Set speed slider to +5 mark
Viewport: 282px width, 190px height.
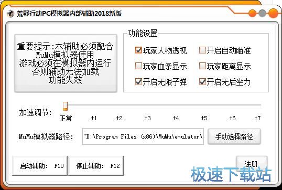coord(204,105)
